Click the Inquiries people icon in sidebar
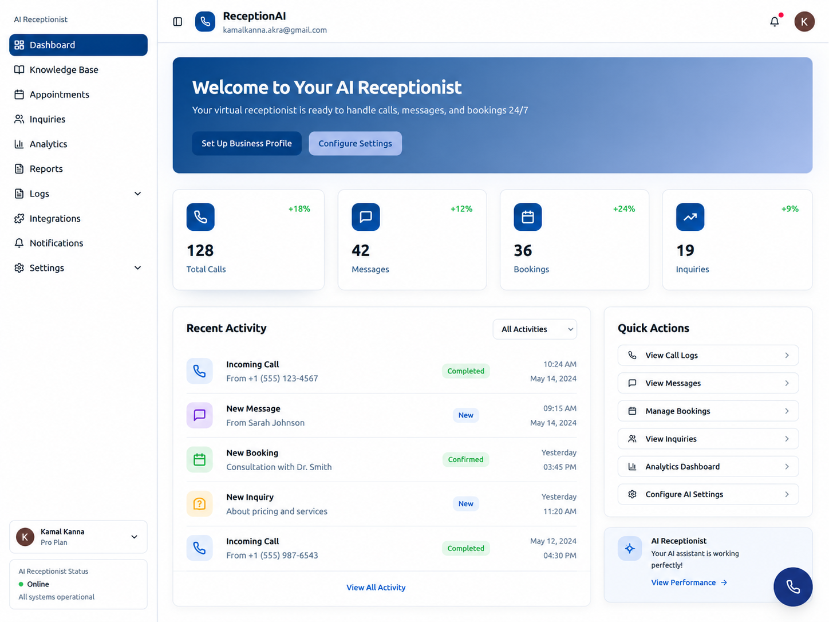 (19, 119)
